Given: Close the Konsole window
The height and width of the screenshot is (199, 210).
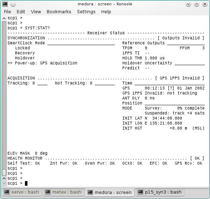Looking at the screenshot, I should tap(205, 4).
